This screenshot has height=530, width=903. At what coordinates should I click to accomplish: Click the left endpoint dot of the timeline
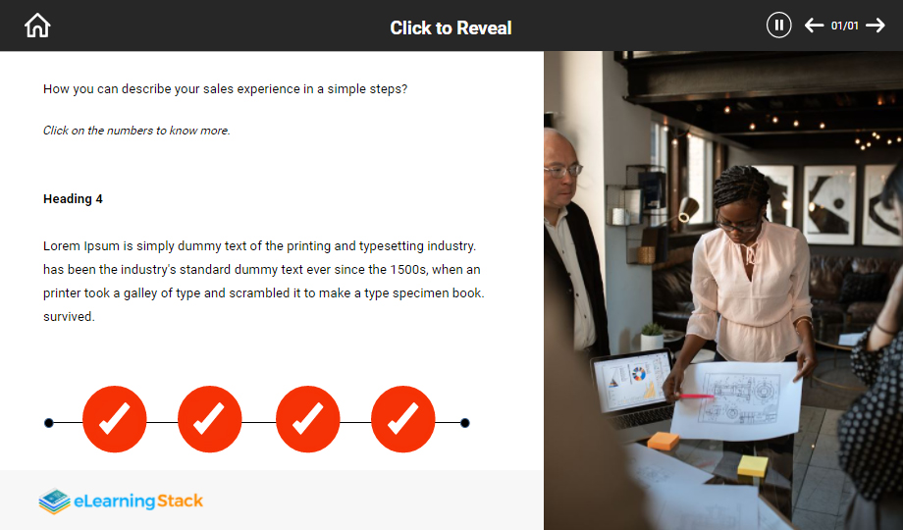(49, 423)
